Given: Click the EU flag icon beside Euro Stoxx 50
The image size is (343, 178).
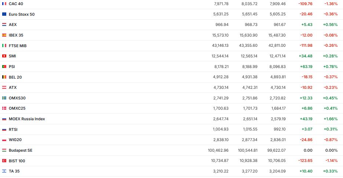Looking at the screenshot, I should tap(4, 14).
